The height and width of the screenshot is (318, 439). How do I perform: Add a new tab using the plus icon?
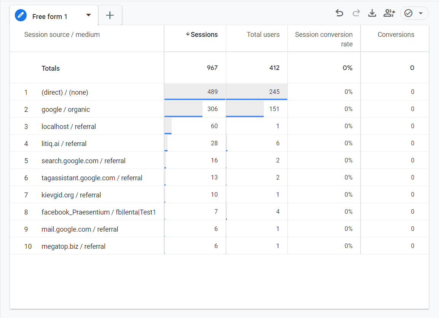tap(110, 15)
